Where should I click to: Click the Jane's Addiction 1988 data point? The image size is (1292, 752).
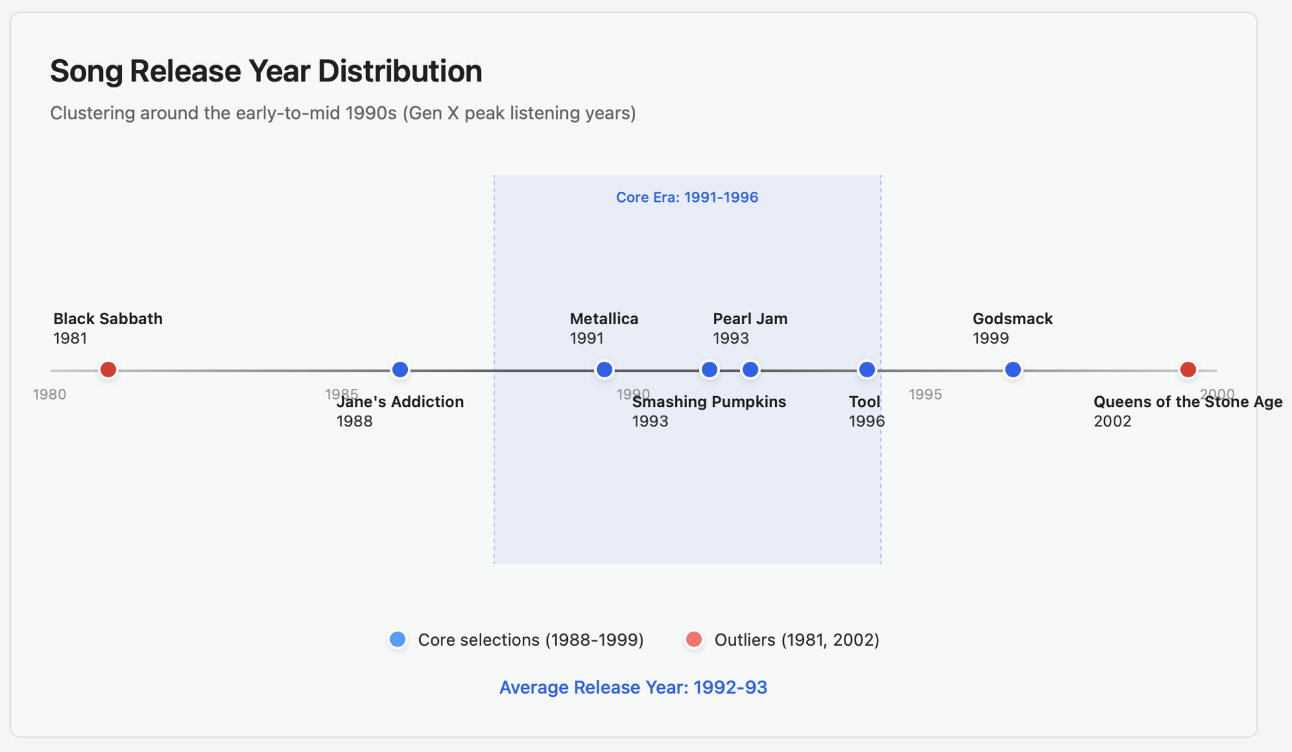(400, 369)
